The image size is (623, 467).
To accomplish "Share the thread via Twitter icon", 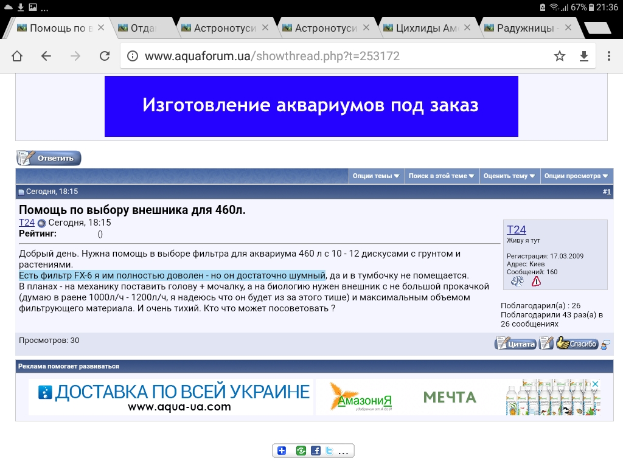I will [329, 451].
